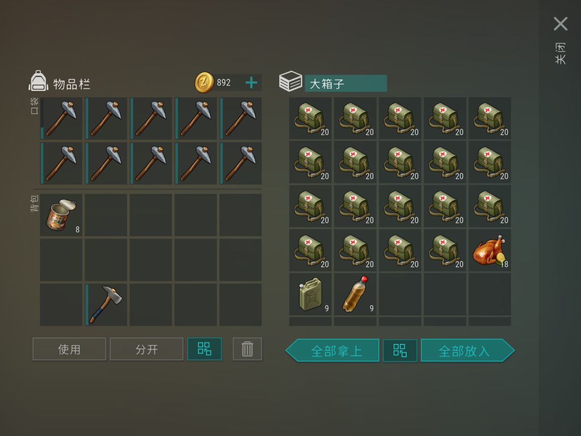The width and height of the screenshot is (581, 436).
Task: Sort inventory with the grid icon under backpack
Action: [x=204, y=349]
